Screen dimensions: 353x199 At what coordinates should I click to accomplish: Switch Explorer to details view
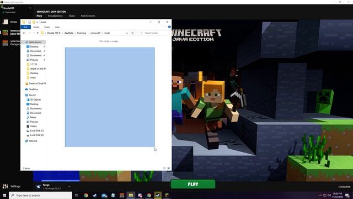tap(164, 168)
